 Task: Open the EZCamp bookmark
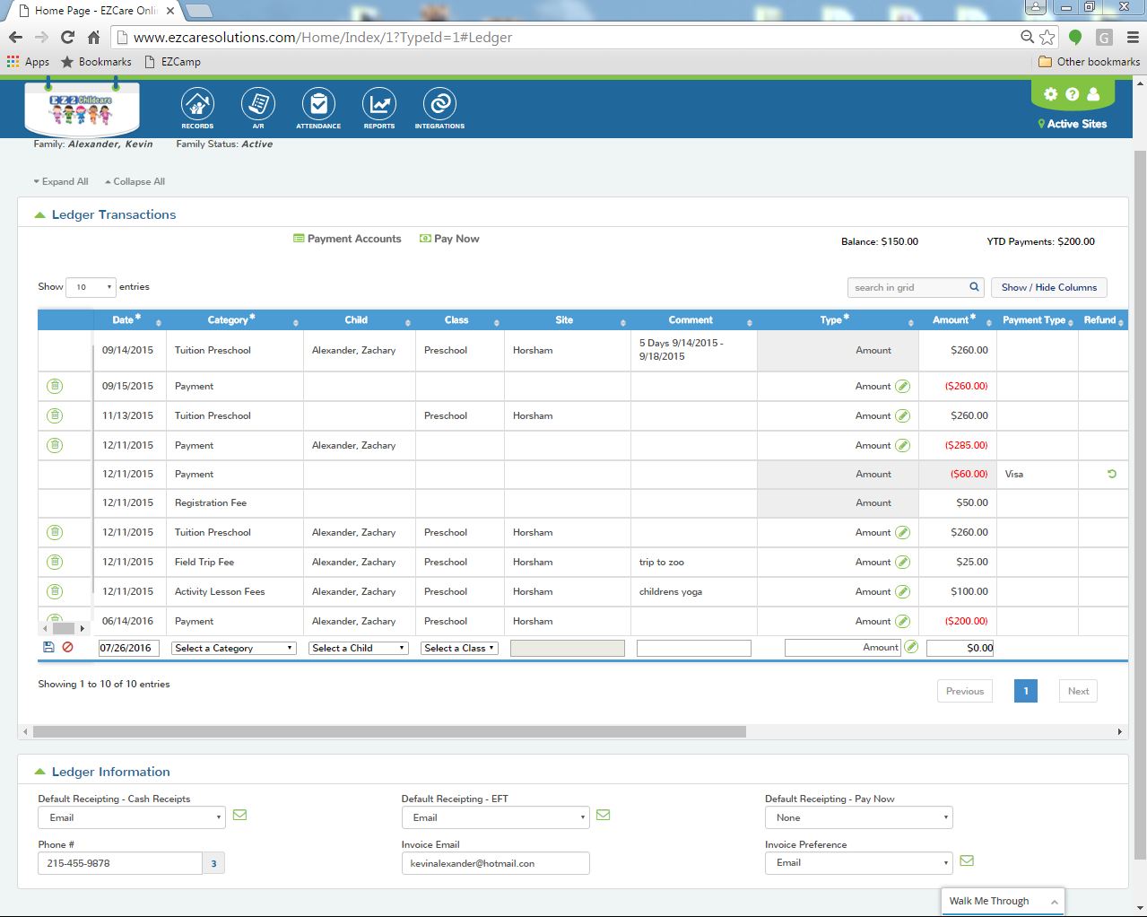172,62
